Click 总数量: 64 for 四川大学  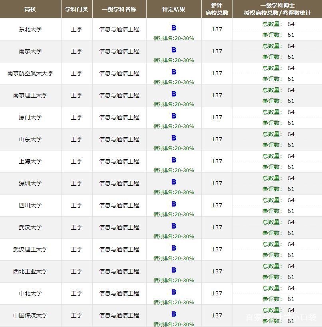(278, 200)
